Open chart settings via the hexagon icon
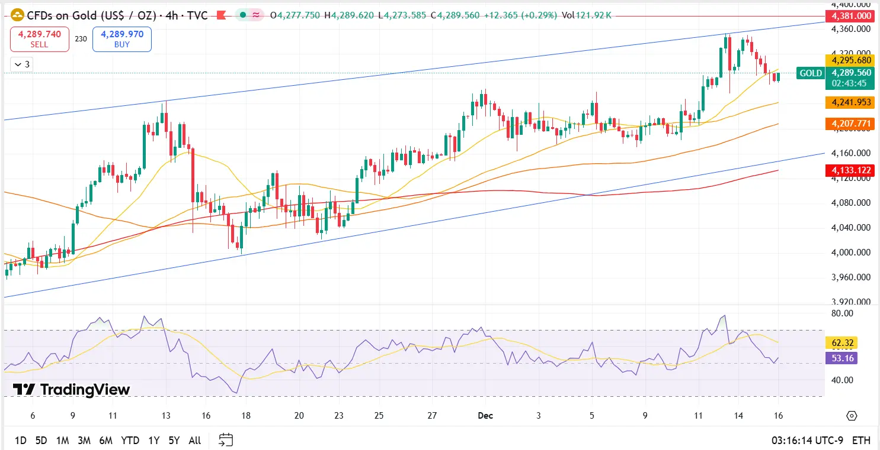This screenshot has width=880, height=450. point(851,416)
